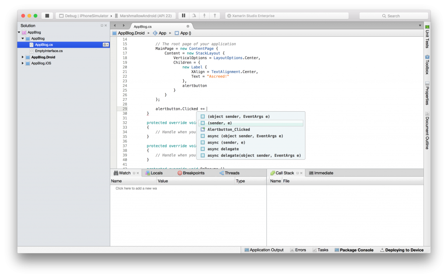This screenshot has width=448, height=278.
Task: Open the Application Output pad
Action: 264,250
